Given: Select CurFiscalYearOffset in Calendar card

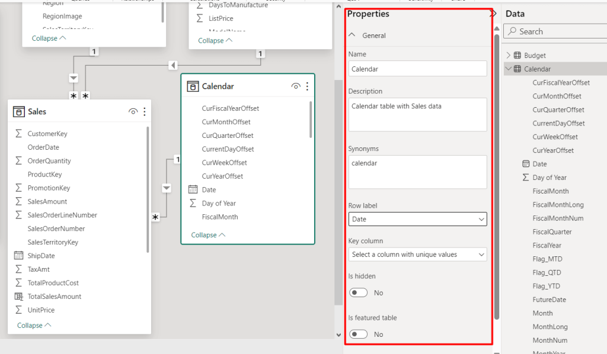Looking at the screenshot, I should coord(231,108).
